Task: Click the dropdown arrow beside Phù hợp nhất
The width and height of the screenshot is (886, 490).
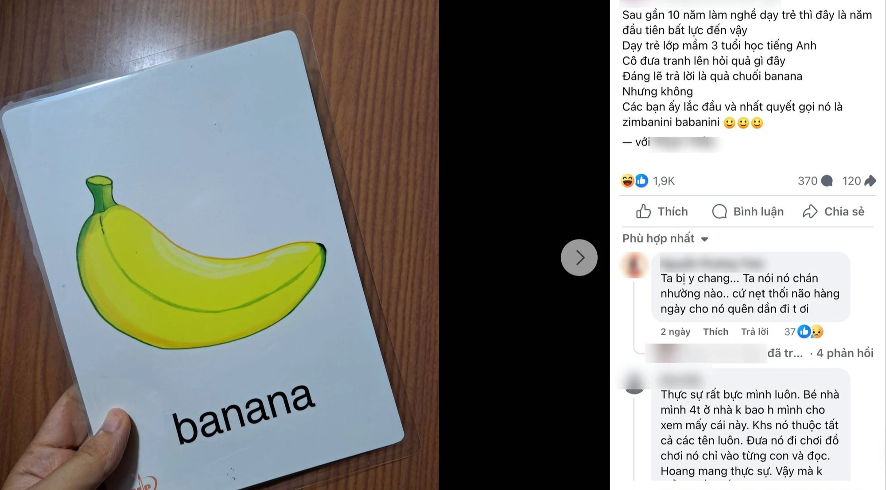Action: [704, 239]
